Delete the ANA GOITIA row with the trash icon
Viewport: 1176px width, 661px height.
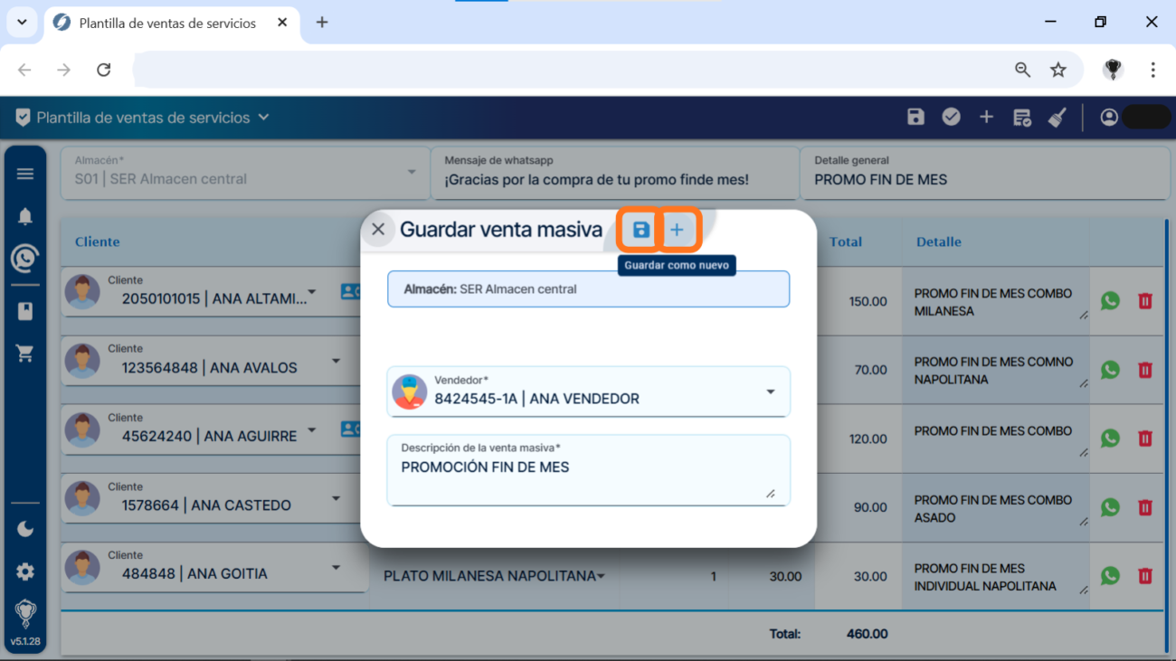pyautogui.click(x=1144, y=576)
